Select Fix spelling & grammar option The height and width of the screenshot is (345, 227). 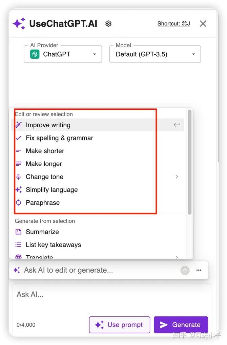(x=59, y=138)
